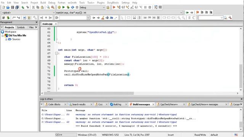Click the Build gear icon
This screenshot has height=137, width=244.
pyautogui.click(x=59, y=7)
